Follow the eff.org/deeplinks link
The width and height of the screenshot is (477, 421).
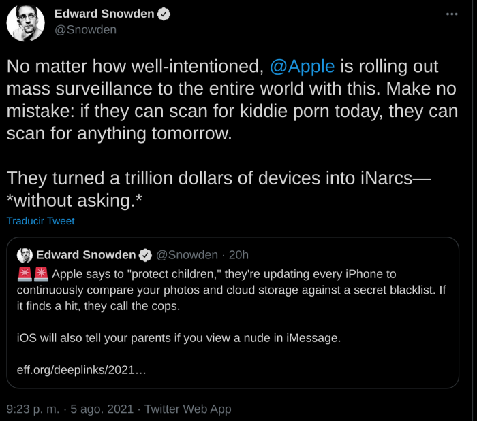tap(81, 371)
